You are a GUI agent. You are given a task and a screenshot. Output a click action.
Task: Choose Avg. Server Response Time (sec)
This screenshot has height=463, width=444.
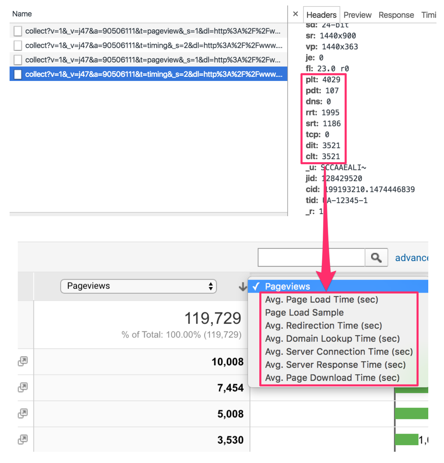point(335,365)
